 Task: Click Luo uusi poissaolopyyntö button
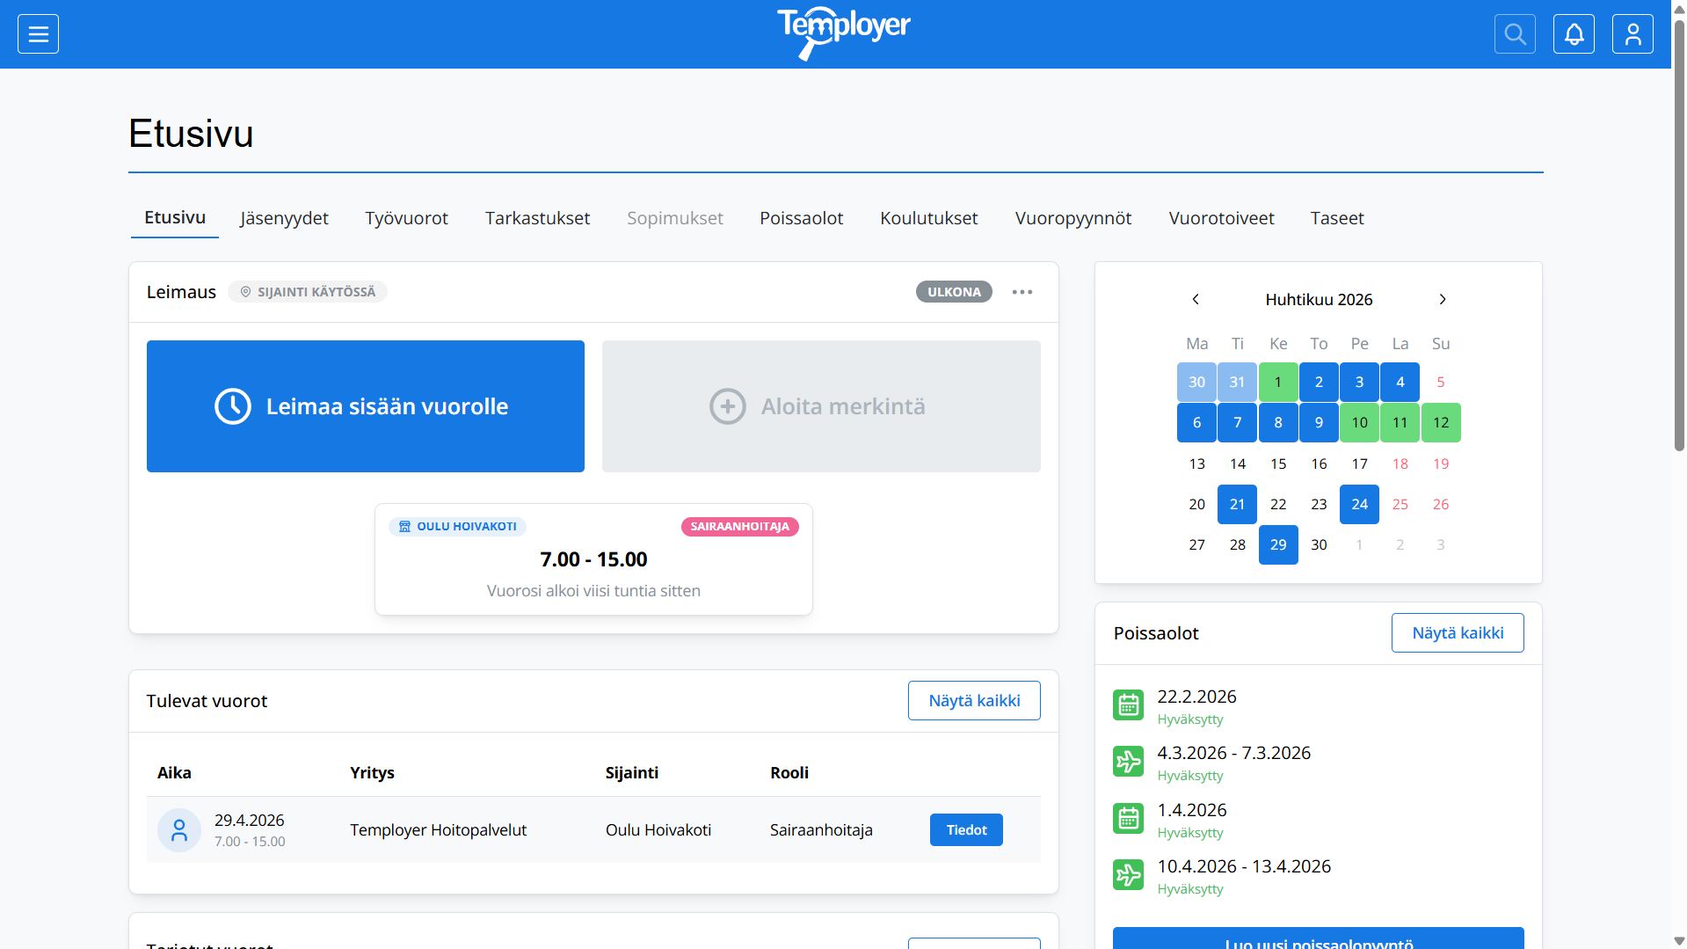[x=1319, y=938]
